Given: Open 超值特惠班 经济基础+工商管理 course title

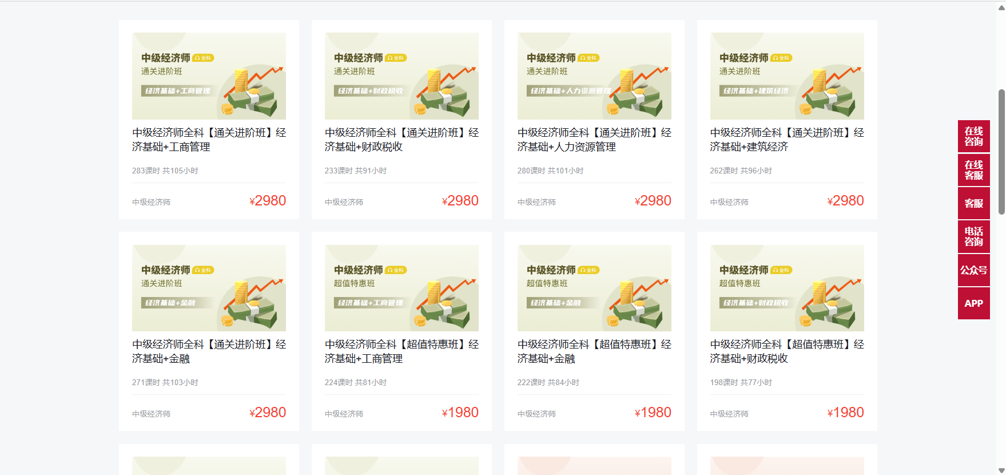Looking at the screenshot, I should (401, 351).
